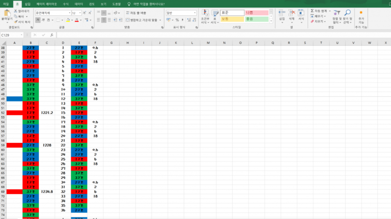This screenshot has height=219, width=391.
Task: Toggle right text alignment
Action: pyautogui.click(x=109, y=20)
